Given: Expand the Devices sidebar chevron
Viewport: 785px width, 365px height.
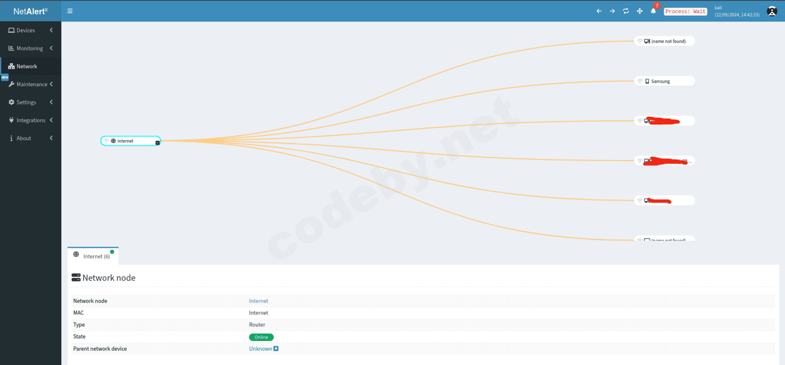Looking at the screenshot, I should click(51, 30).
